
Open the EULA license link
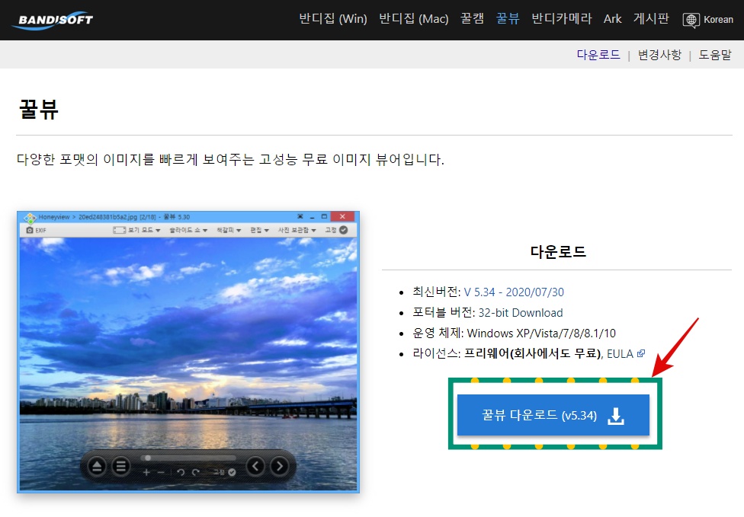620,353
